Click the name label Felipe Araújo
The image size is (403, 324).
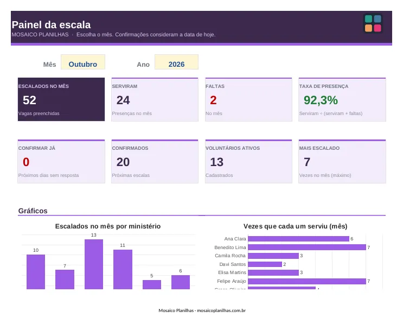point(232,281)
